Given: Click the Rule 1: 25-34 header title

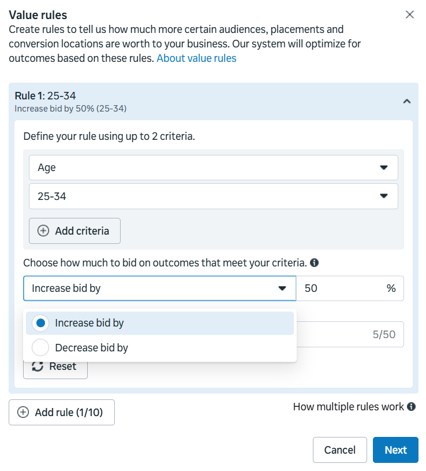Looking at the screenshot, I should tap(45, 96).
